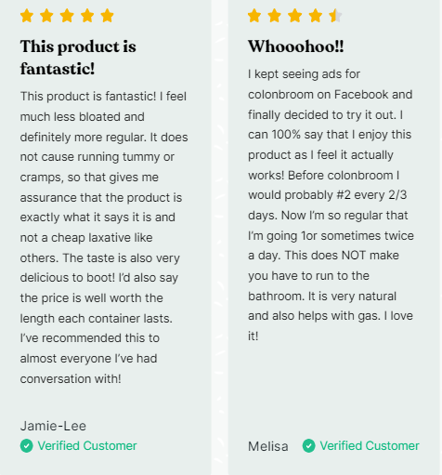This screenshot has width=442, height=475.
Task: Click the reviewer name Jamie-Lee
Action: [x=53, y=426]
